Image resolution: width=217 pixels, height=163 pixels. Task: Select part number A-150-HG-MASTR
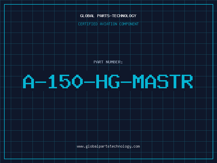(x=108, y=81)
